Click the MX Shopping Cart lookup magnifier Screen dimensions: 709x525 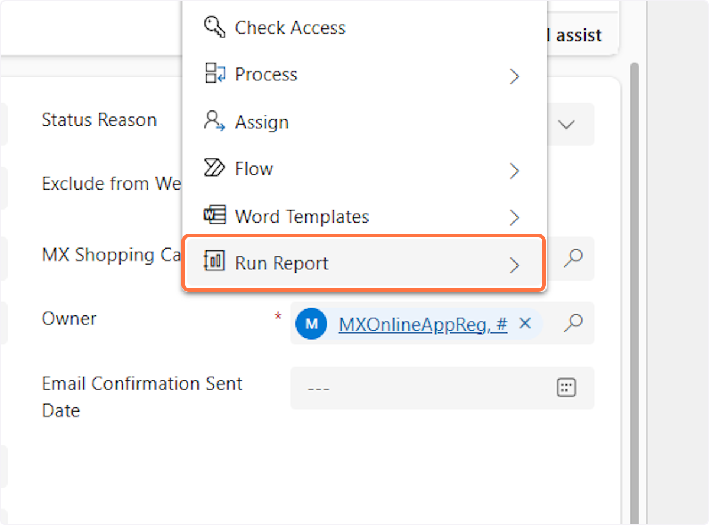pyautogui.click(x=573, y=258)
